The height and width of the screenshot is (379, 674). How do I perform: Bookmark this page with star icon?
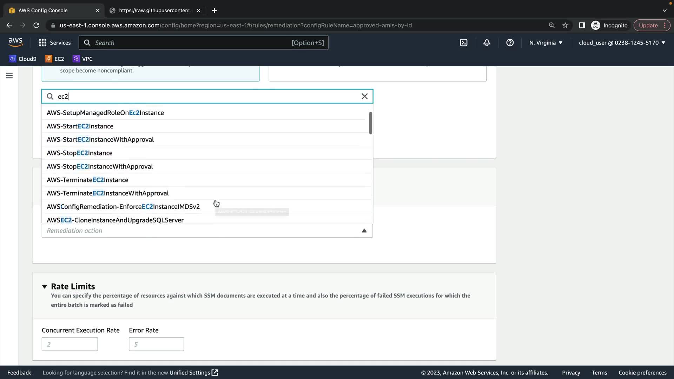565,25
